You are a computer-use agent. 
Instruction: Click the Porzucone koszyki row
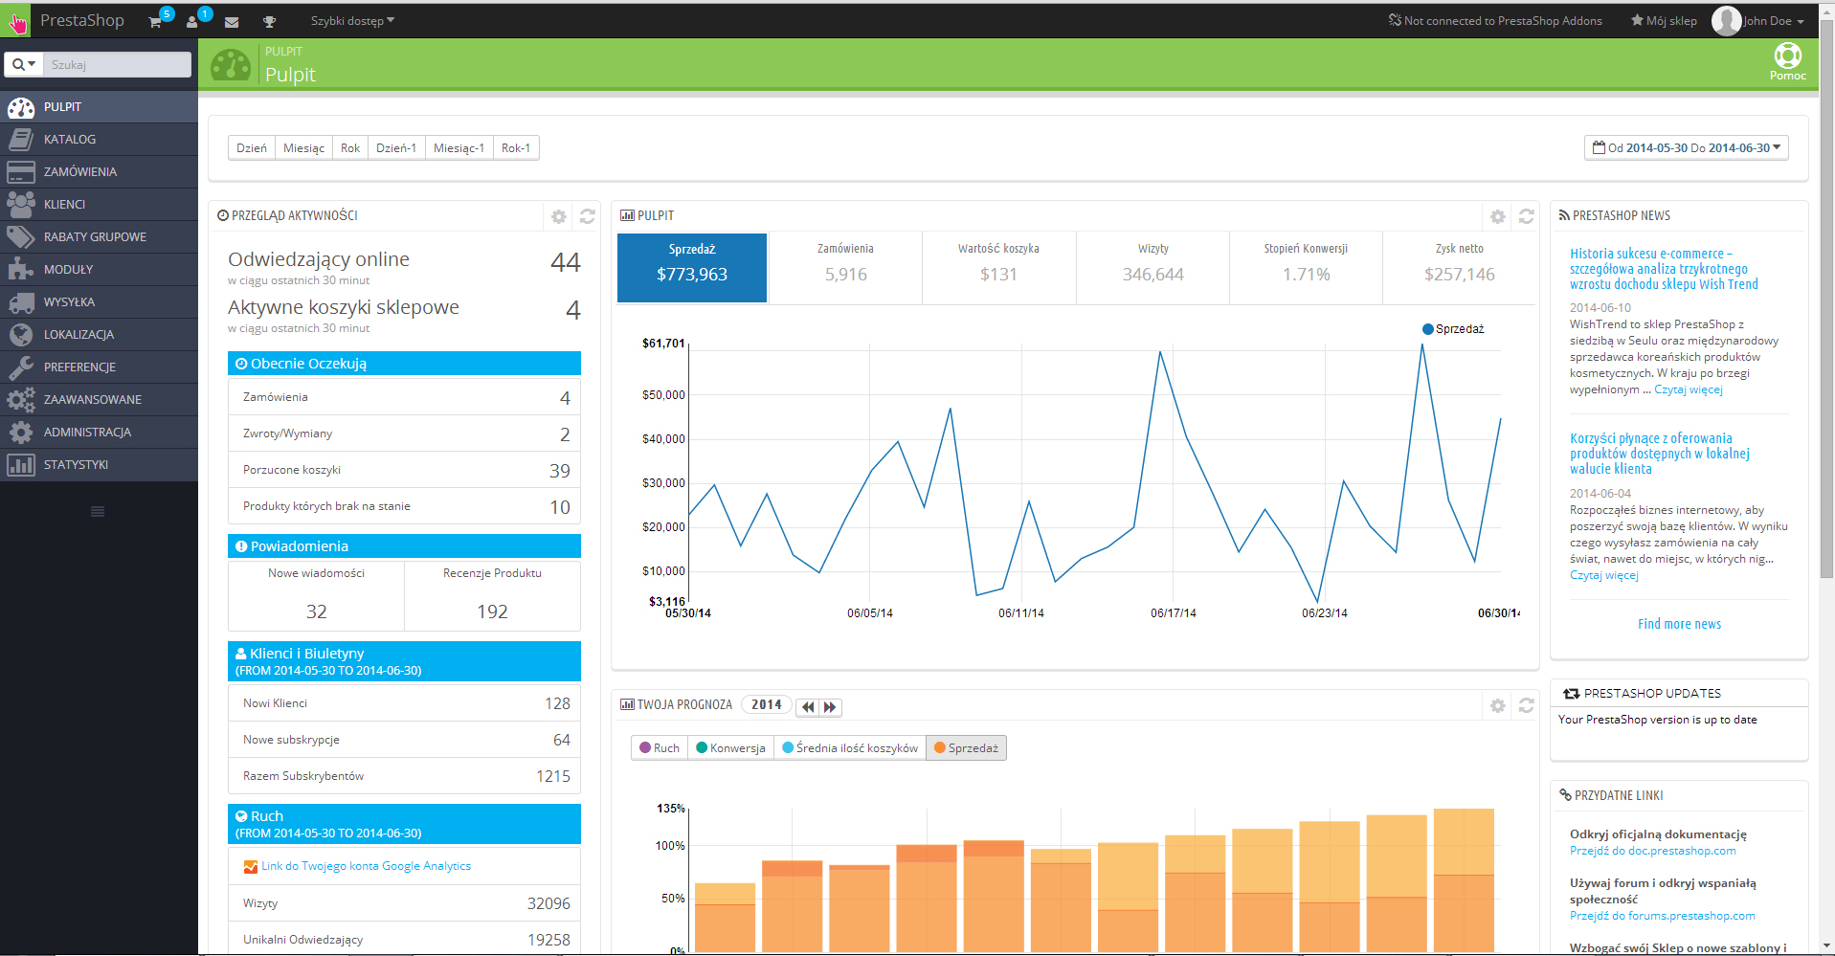pyautogui.click(x=404, y=470)
